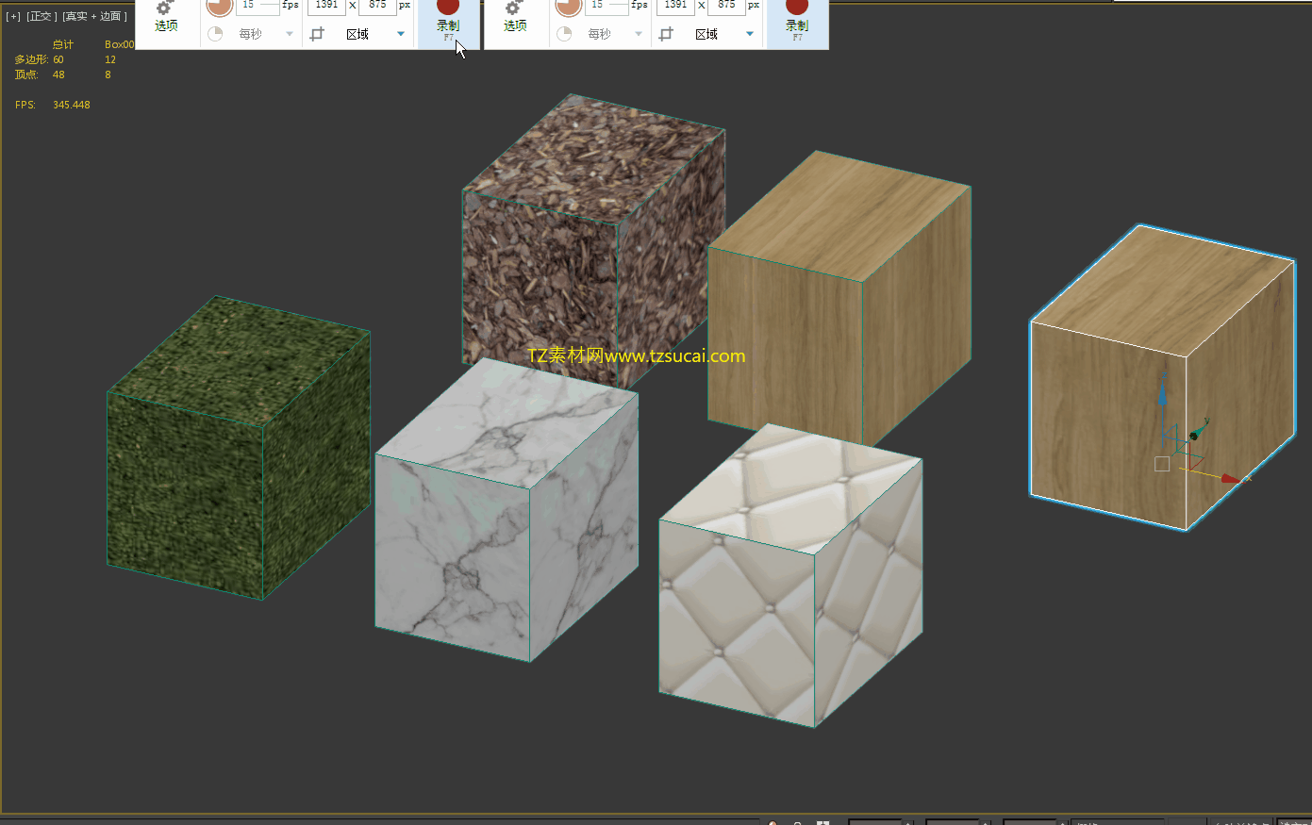
Task: Open the 正交 viewport view menu
Action: click(x=42, y=16)
